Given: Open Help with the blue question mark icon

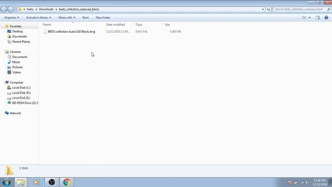Looking at the screenshot, I should pyautogui.click(x=326, y=18).
